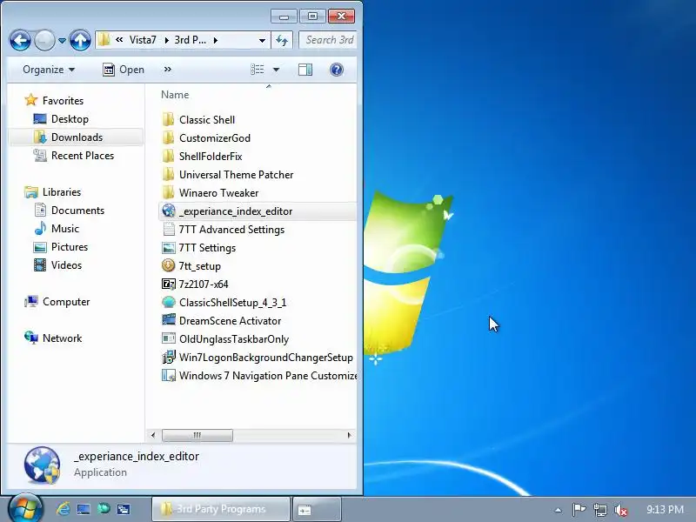696x522 pixels.
Task: Open the Organize menu
Action: click(49, 70)
